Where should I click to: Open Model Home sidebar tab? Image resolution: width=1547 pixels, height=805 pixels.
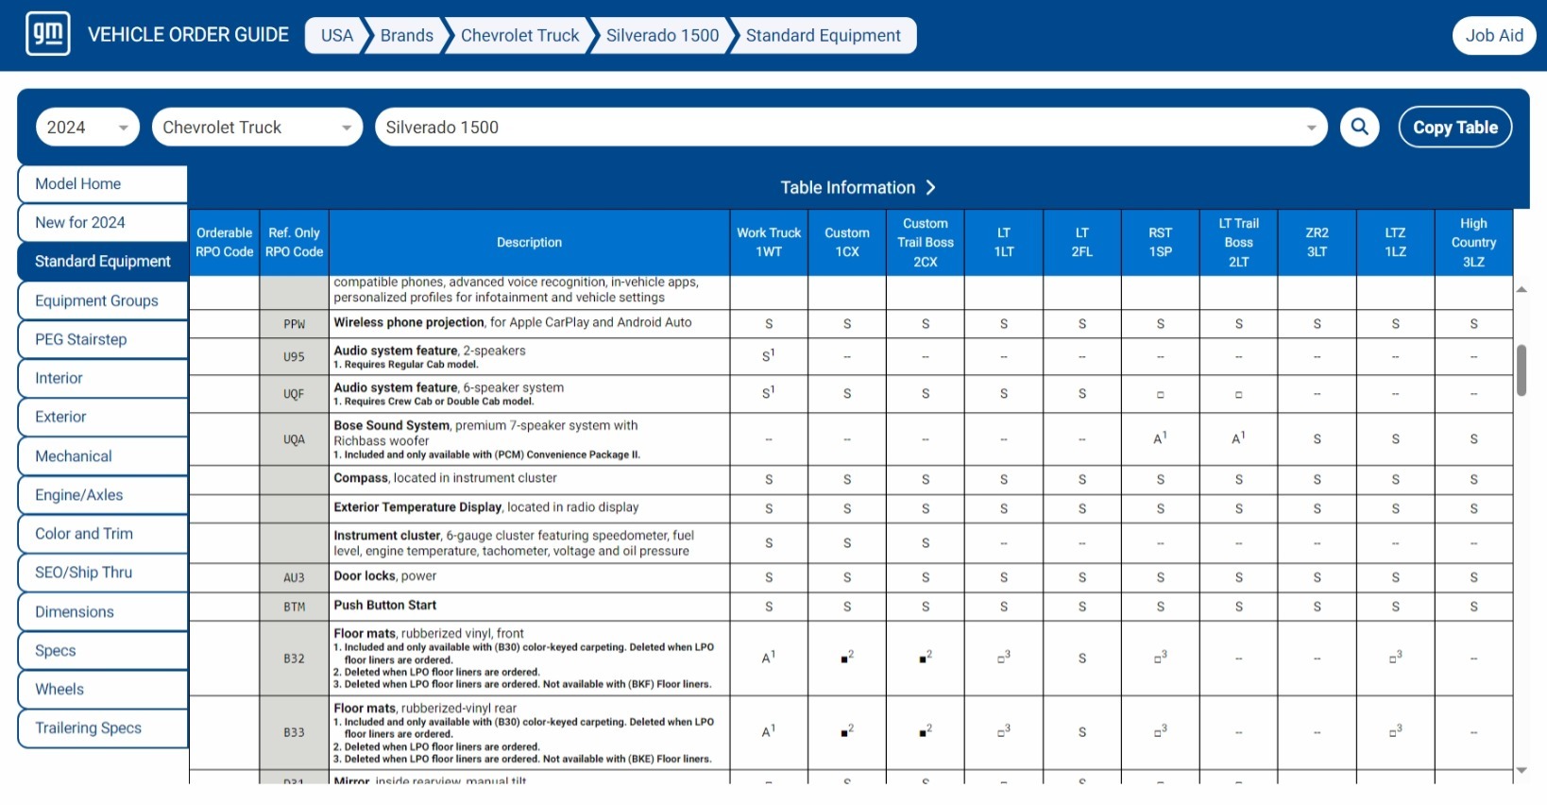103,184
